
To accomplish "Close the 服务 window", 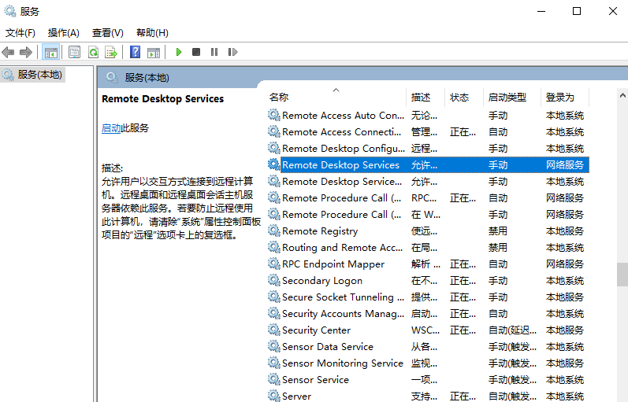I will tap(613, 11).
